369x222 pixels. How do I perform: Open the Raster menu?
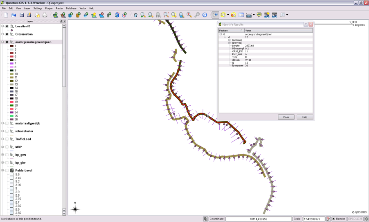[59, 8]
